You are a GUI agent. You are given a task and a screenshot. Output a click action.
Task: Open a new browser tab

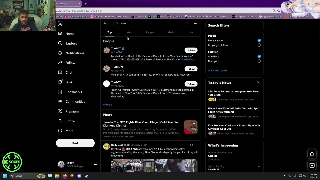pyautogui.click(x=85, y=4)
